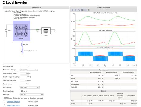This screenshot has height=107, width=141.
Task: Click IGBT turn-on losses value 18.45 W
Action: point(101,101)
